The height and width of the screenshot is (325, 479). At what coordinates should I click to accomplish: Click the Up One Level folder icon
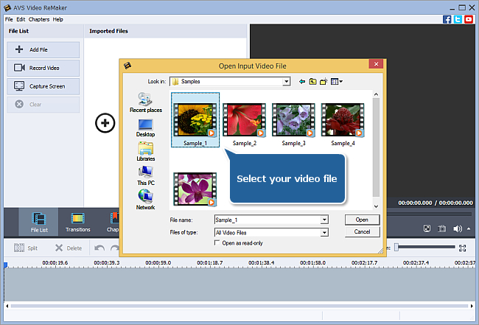pyautogui.click(x=312, y=82)
